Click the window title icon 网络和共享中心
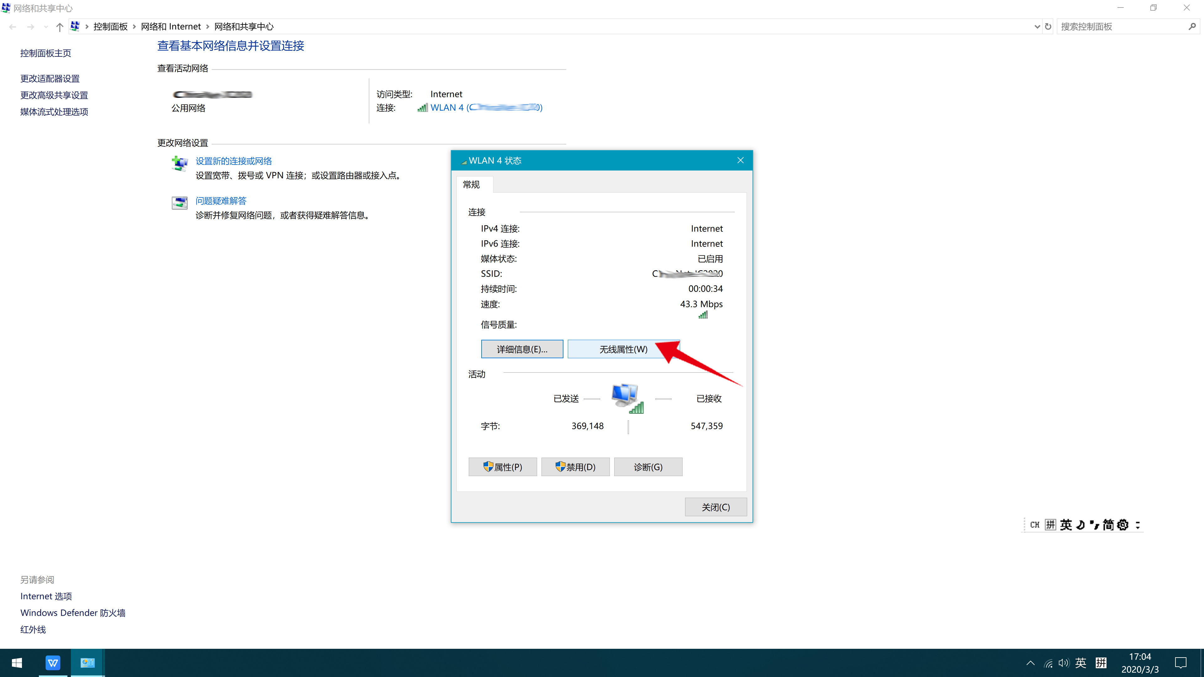Viewport: 1204px width, 677px height. [x=6, y=8]
